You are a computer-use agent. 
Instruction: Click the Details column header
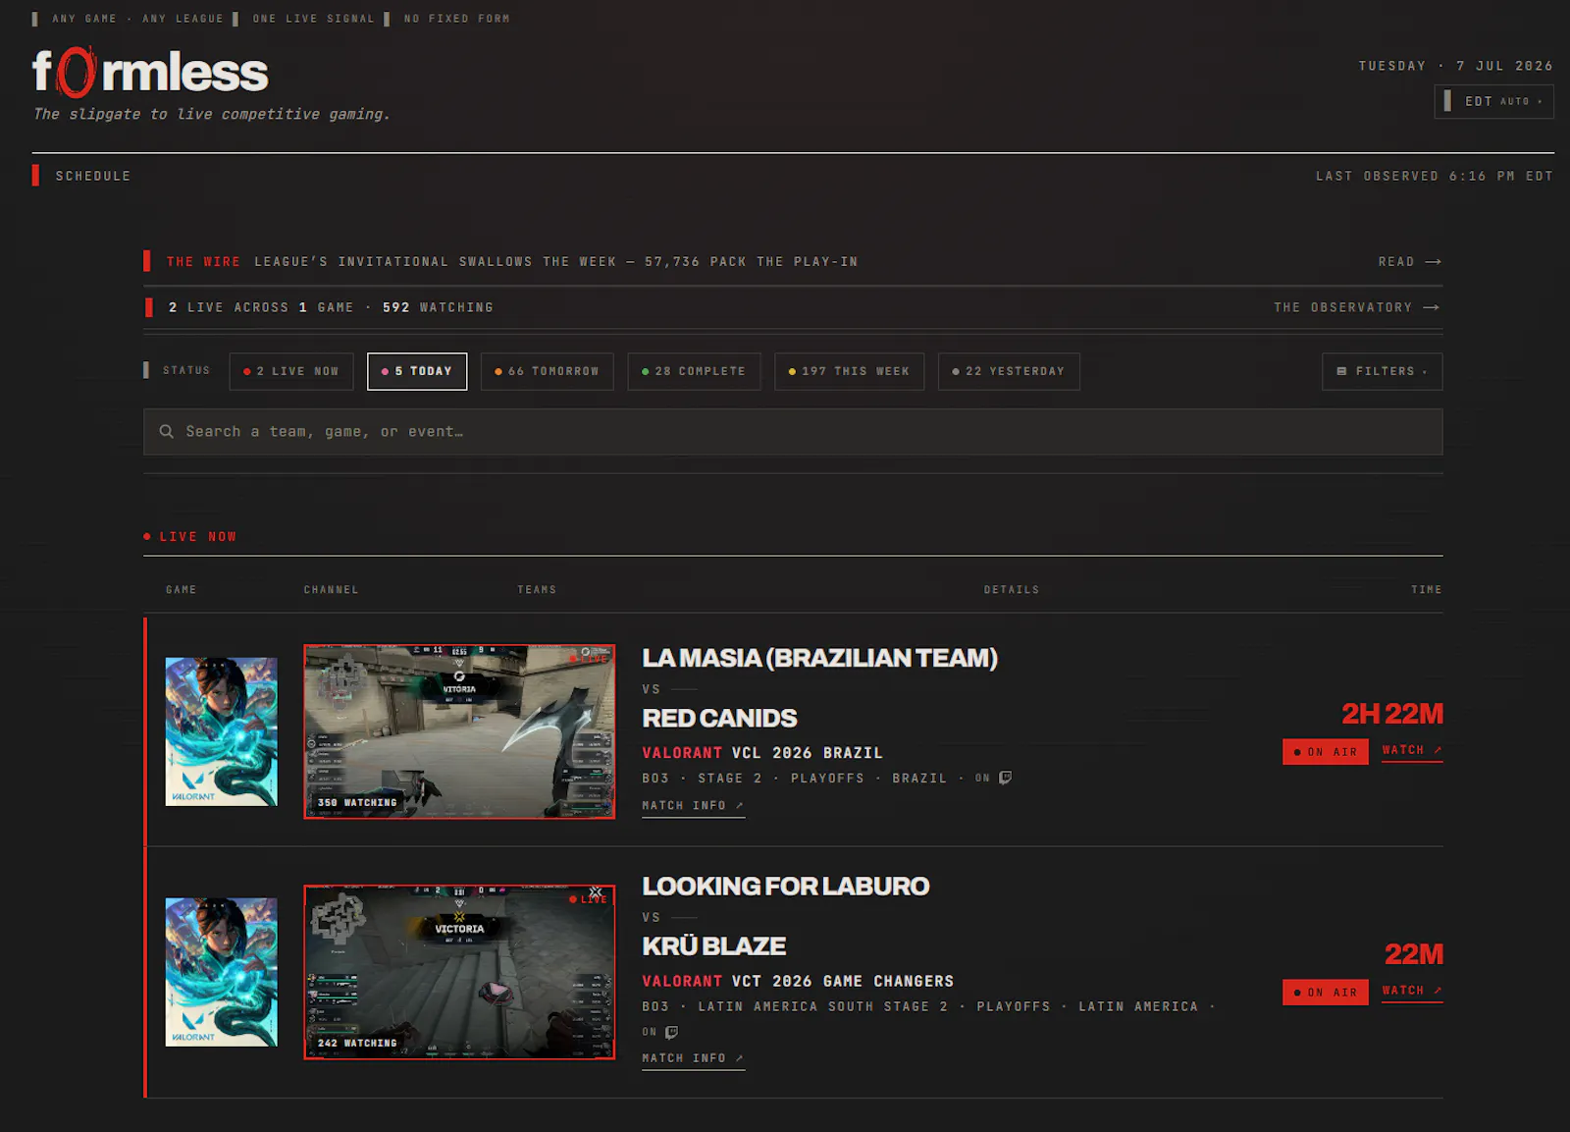click(1011, 590)
